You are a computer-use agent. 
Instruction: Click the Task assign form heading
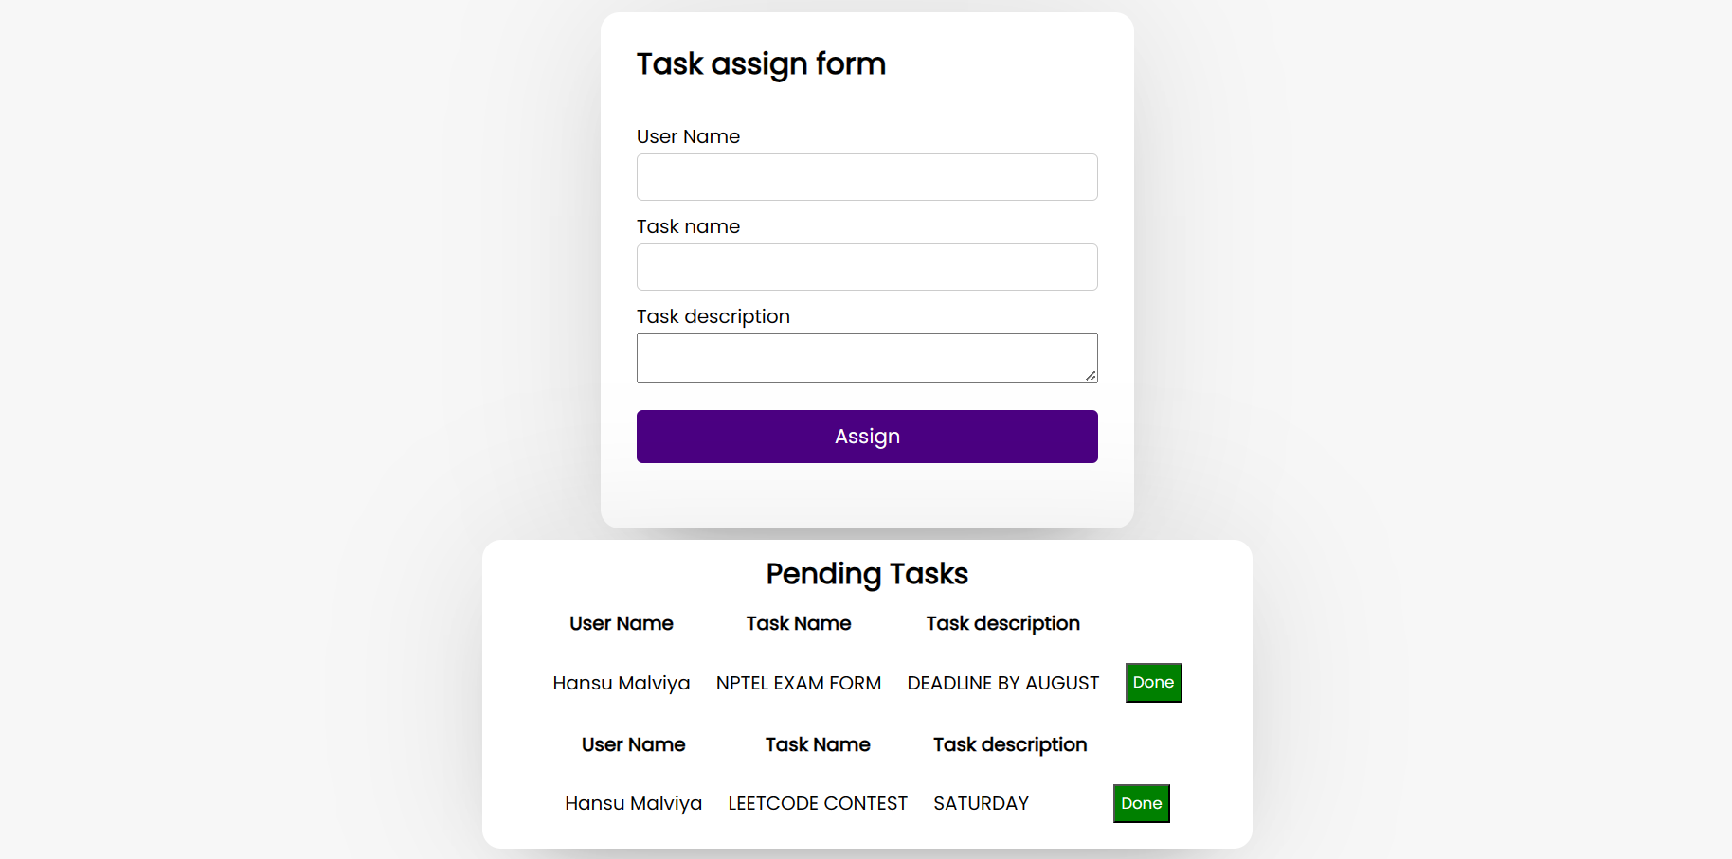coord(761,63)
